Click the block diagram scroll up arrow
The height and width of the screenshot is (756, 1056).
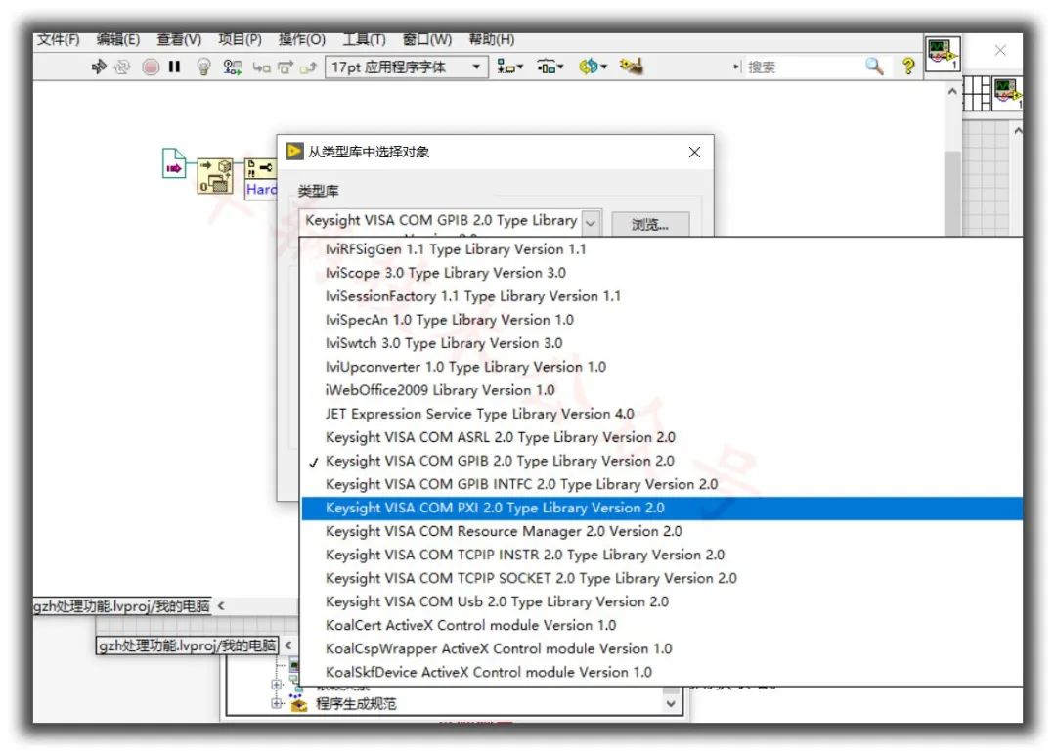pos(951,91)
